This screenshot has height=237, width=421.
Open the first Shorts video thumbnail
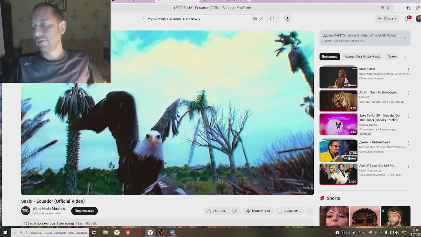pos(334,216)
